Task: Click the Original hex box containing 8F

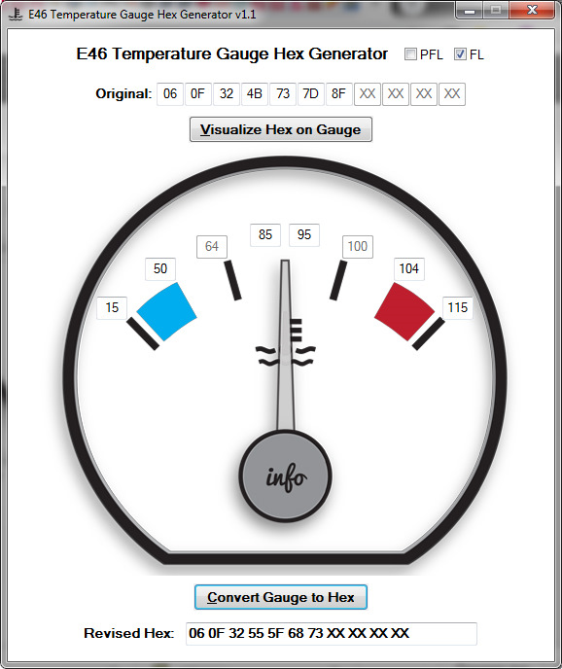Action: 338,94
